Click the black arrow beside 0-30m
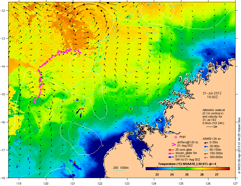Viewport: 241px width, 186px height. [x=206, y=143]
